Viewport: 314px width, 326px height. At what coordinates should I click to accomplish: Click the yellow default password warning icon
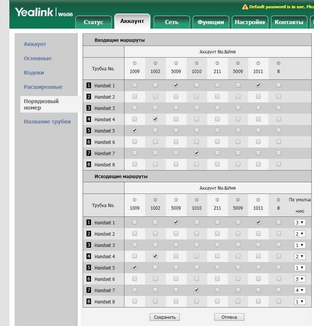point(245,7)
